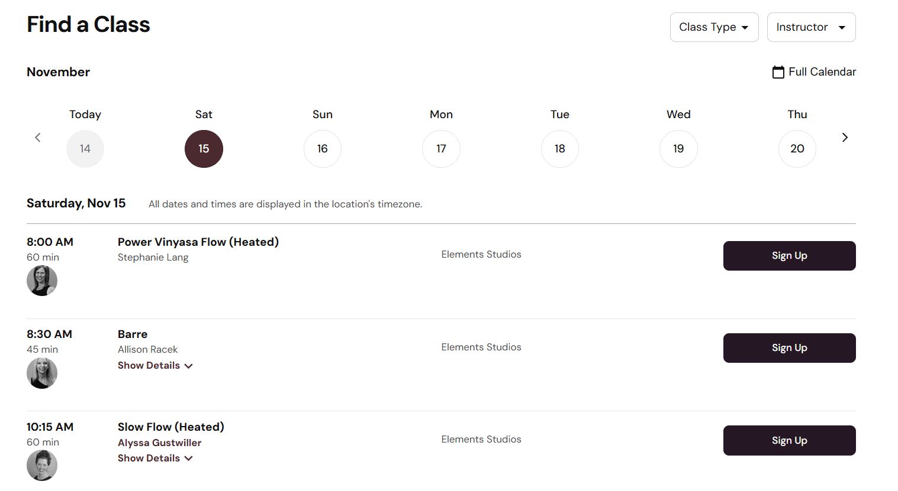898x491 pixels.
Task: Open the Class Type dropdown filter
Action: coord(714,27)
